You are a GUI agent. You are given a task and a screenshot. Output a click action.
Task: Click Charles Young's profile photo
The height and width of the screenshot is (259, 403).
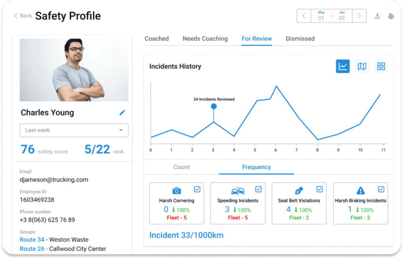pyautogui.click(x=74, y=70)
